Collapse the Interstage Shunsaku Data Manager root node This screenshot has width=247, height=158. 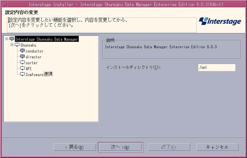(7, 39)
